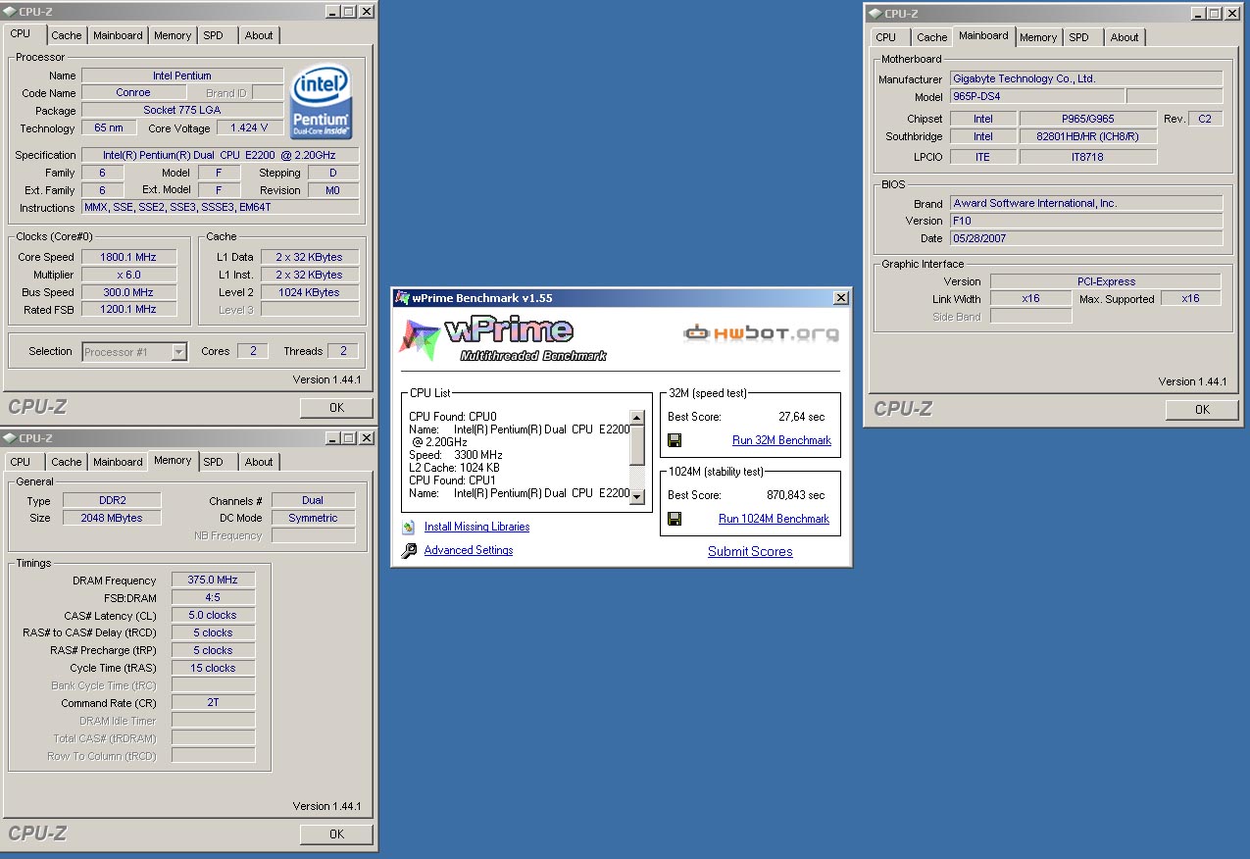Minimize the Mainboard CPU-Z window
The width and height of the screenshot is (1250, 859).
pyautogui.click(x=1198, y=14)
